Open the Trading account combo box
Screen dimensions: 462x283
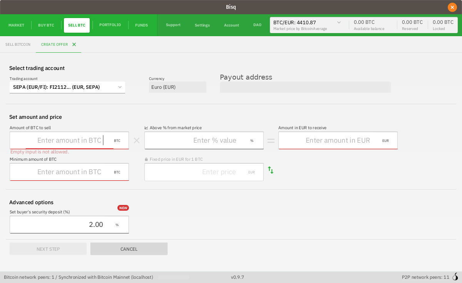67,87
